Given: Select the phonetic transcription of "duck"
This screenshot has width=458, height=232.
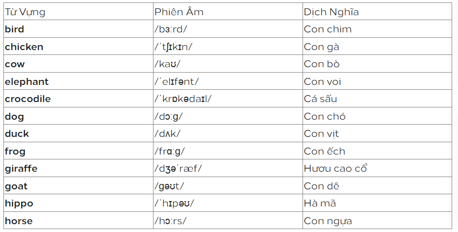Looking at the screenshot, I should click(168, 134).
